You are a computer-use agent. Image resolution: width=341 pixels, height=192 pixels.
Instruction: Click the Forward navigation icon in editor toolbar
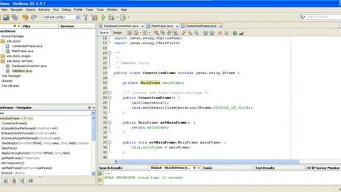145,33
